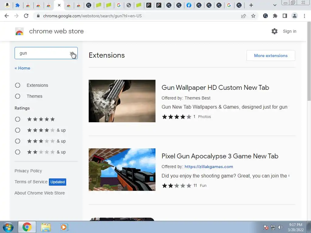Image resolution: width=311 pixels, height=233 pixels.
Task: Switch to the gray globe favicon tab
Action: click(129, 5)
